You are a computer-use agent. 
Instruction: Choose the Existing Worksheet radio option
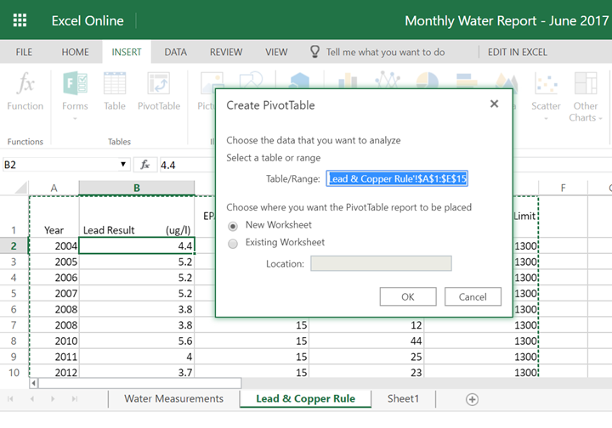[x=233, y=243]
